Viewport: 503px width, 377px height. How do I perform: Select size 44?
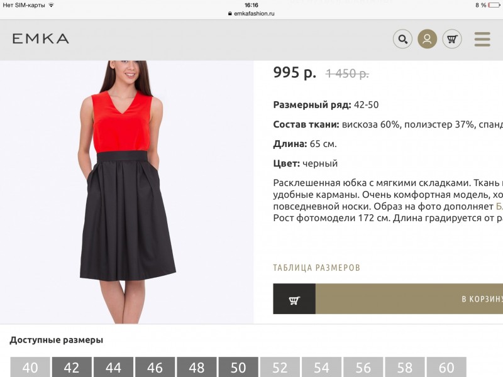click(x=113, y=367)
